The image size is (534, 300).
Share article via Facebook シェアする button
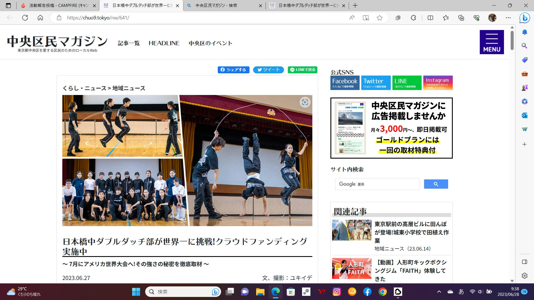pos(233,70)
